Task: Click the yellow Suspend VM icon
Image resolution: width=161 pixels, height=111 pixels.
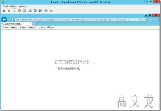Action: tap(9, 11)
